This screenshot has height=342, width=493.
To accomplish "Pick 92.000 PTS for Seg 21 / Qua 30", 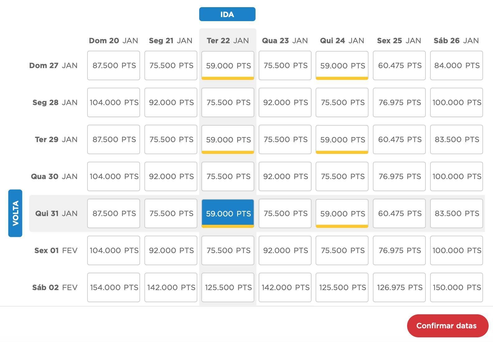I will 171,177.
